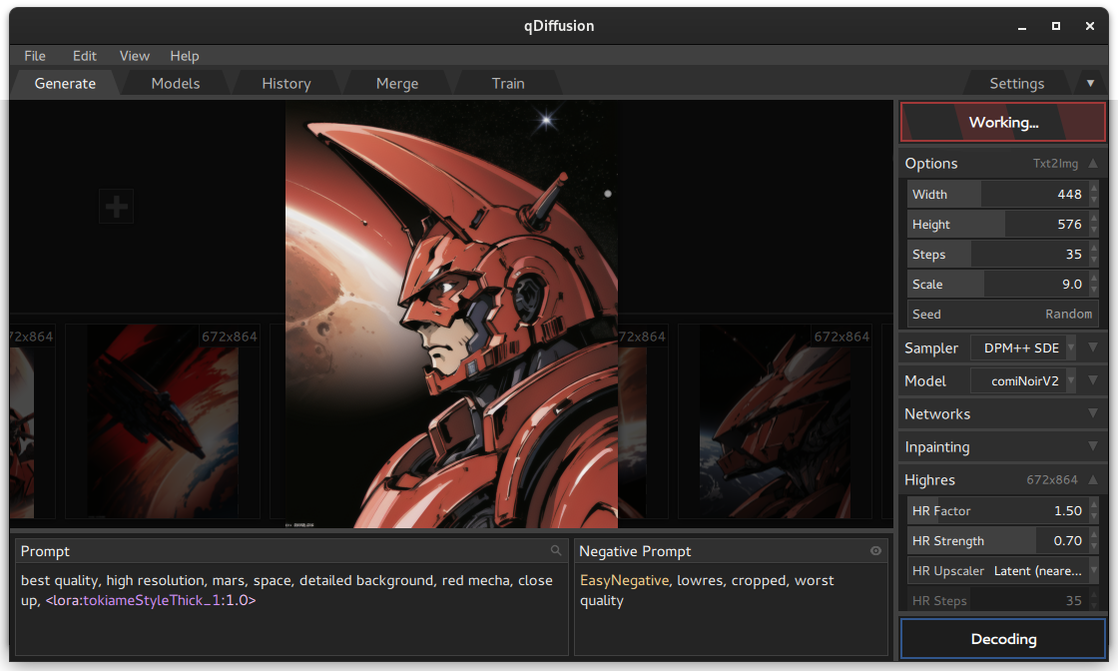Collapse the Highres section arrow

point(1093,480)
